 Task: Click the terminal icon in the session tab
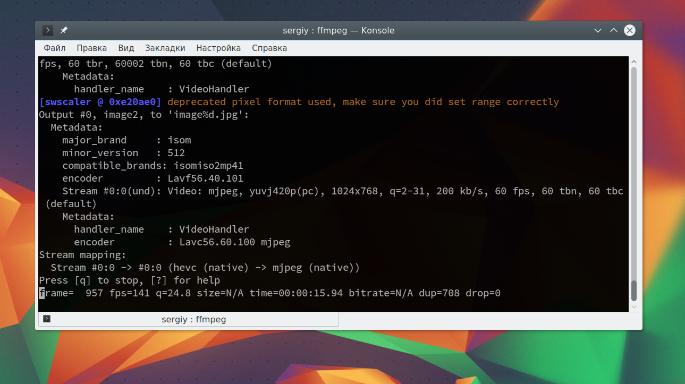click(47, 319)
